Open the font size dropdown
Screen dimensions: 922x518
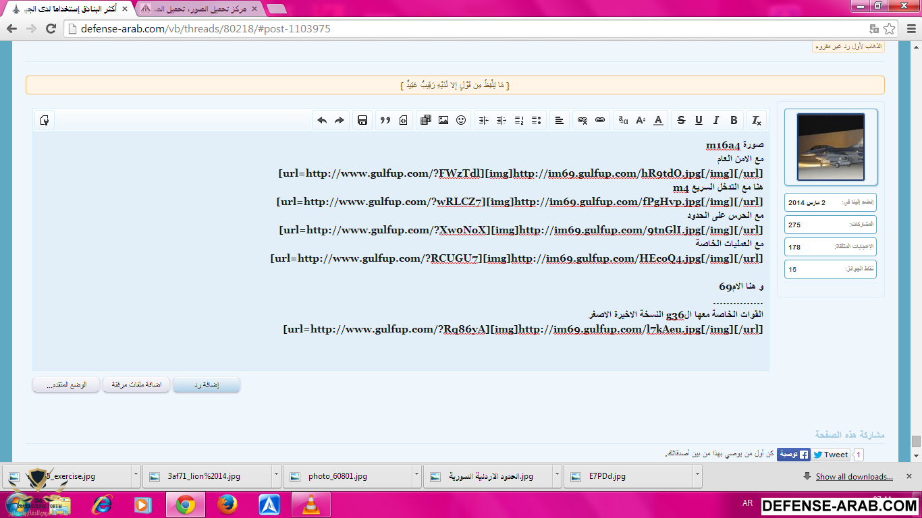(x=641, y=120)
